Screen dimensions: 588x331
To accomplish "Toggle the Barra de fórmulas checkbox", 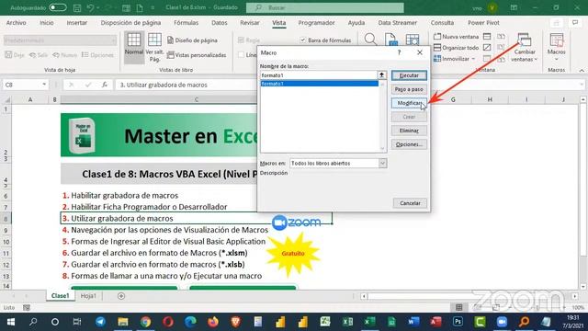I will pyautogui.click(x=303, y=40).
